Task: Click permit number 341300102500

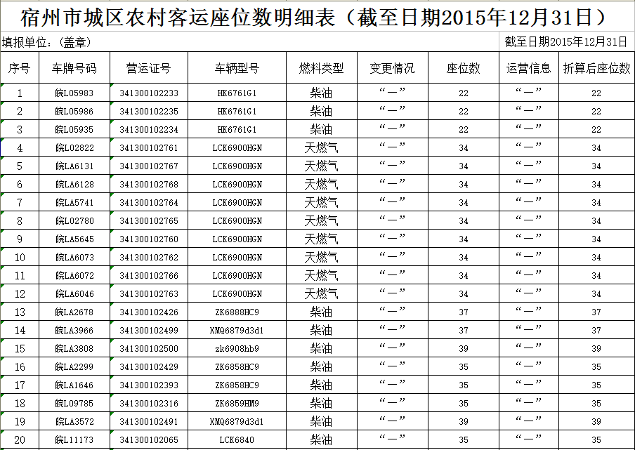Action: tap(149, 348)
